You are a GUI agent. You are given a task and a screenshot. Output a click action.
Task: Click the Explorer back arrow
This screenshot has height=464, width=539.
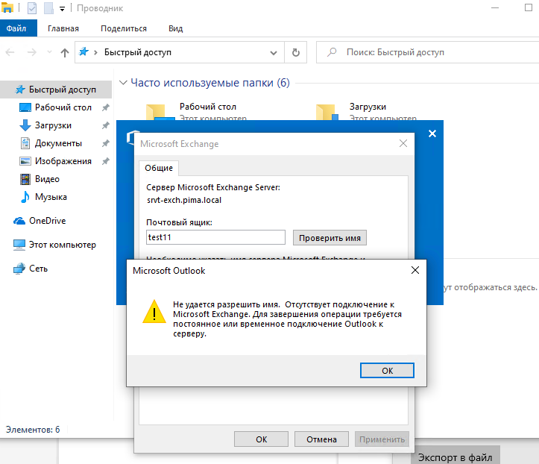pos(10,52)
